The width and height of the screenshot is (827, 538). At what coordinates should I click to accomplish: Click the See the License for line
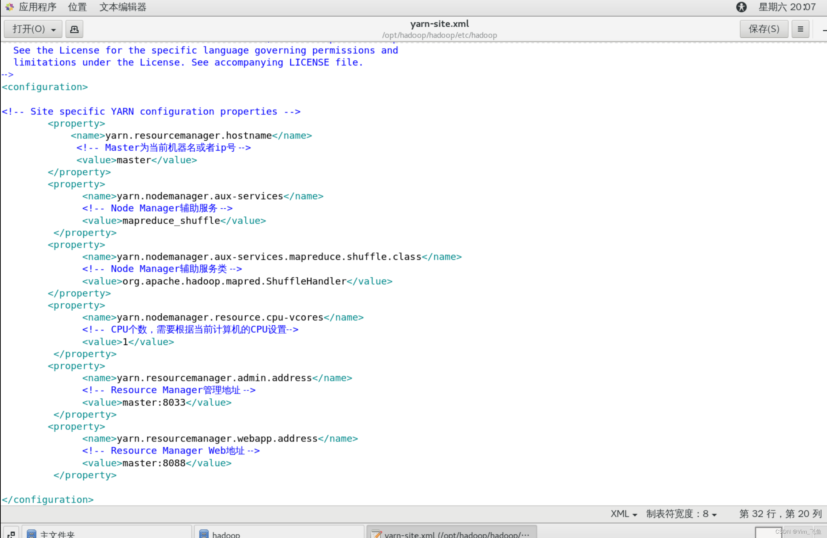click(205, 50)
